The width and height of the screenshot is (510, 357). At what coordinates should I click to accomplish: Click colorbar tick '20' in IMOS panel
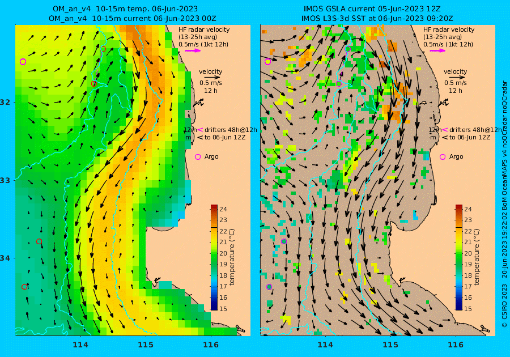pos(467,253)
